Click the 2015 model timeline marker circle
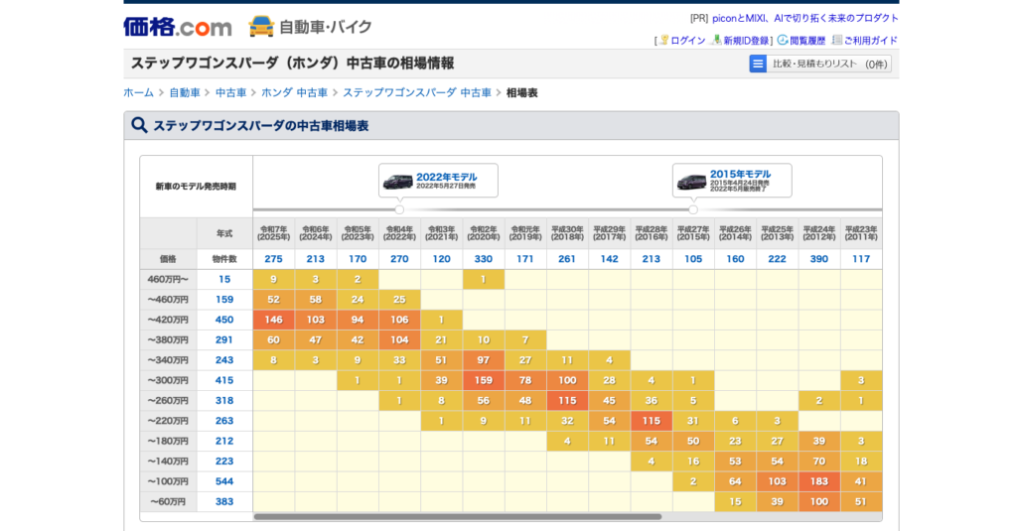The height and width of the screenshot is (531, 1017). coord(693,209)
